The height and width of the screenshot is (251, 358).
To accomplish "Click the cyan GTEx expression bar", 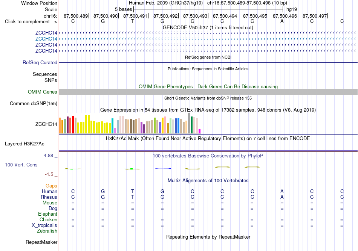I will click(113, 126).
